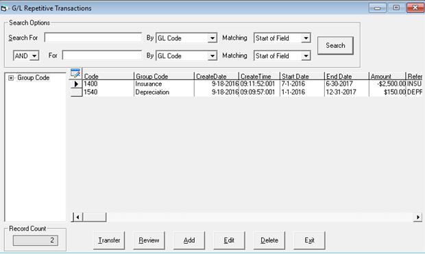Open first Matching Start of Field dropdown
425x254 pixels.
[306, 38]
